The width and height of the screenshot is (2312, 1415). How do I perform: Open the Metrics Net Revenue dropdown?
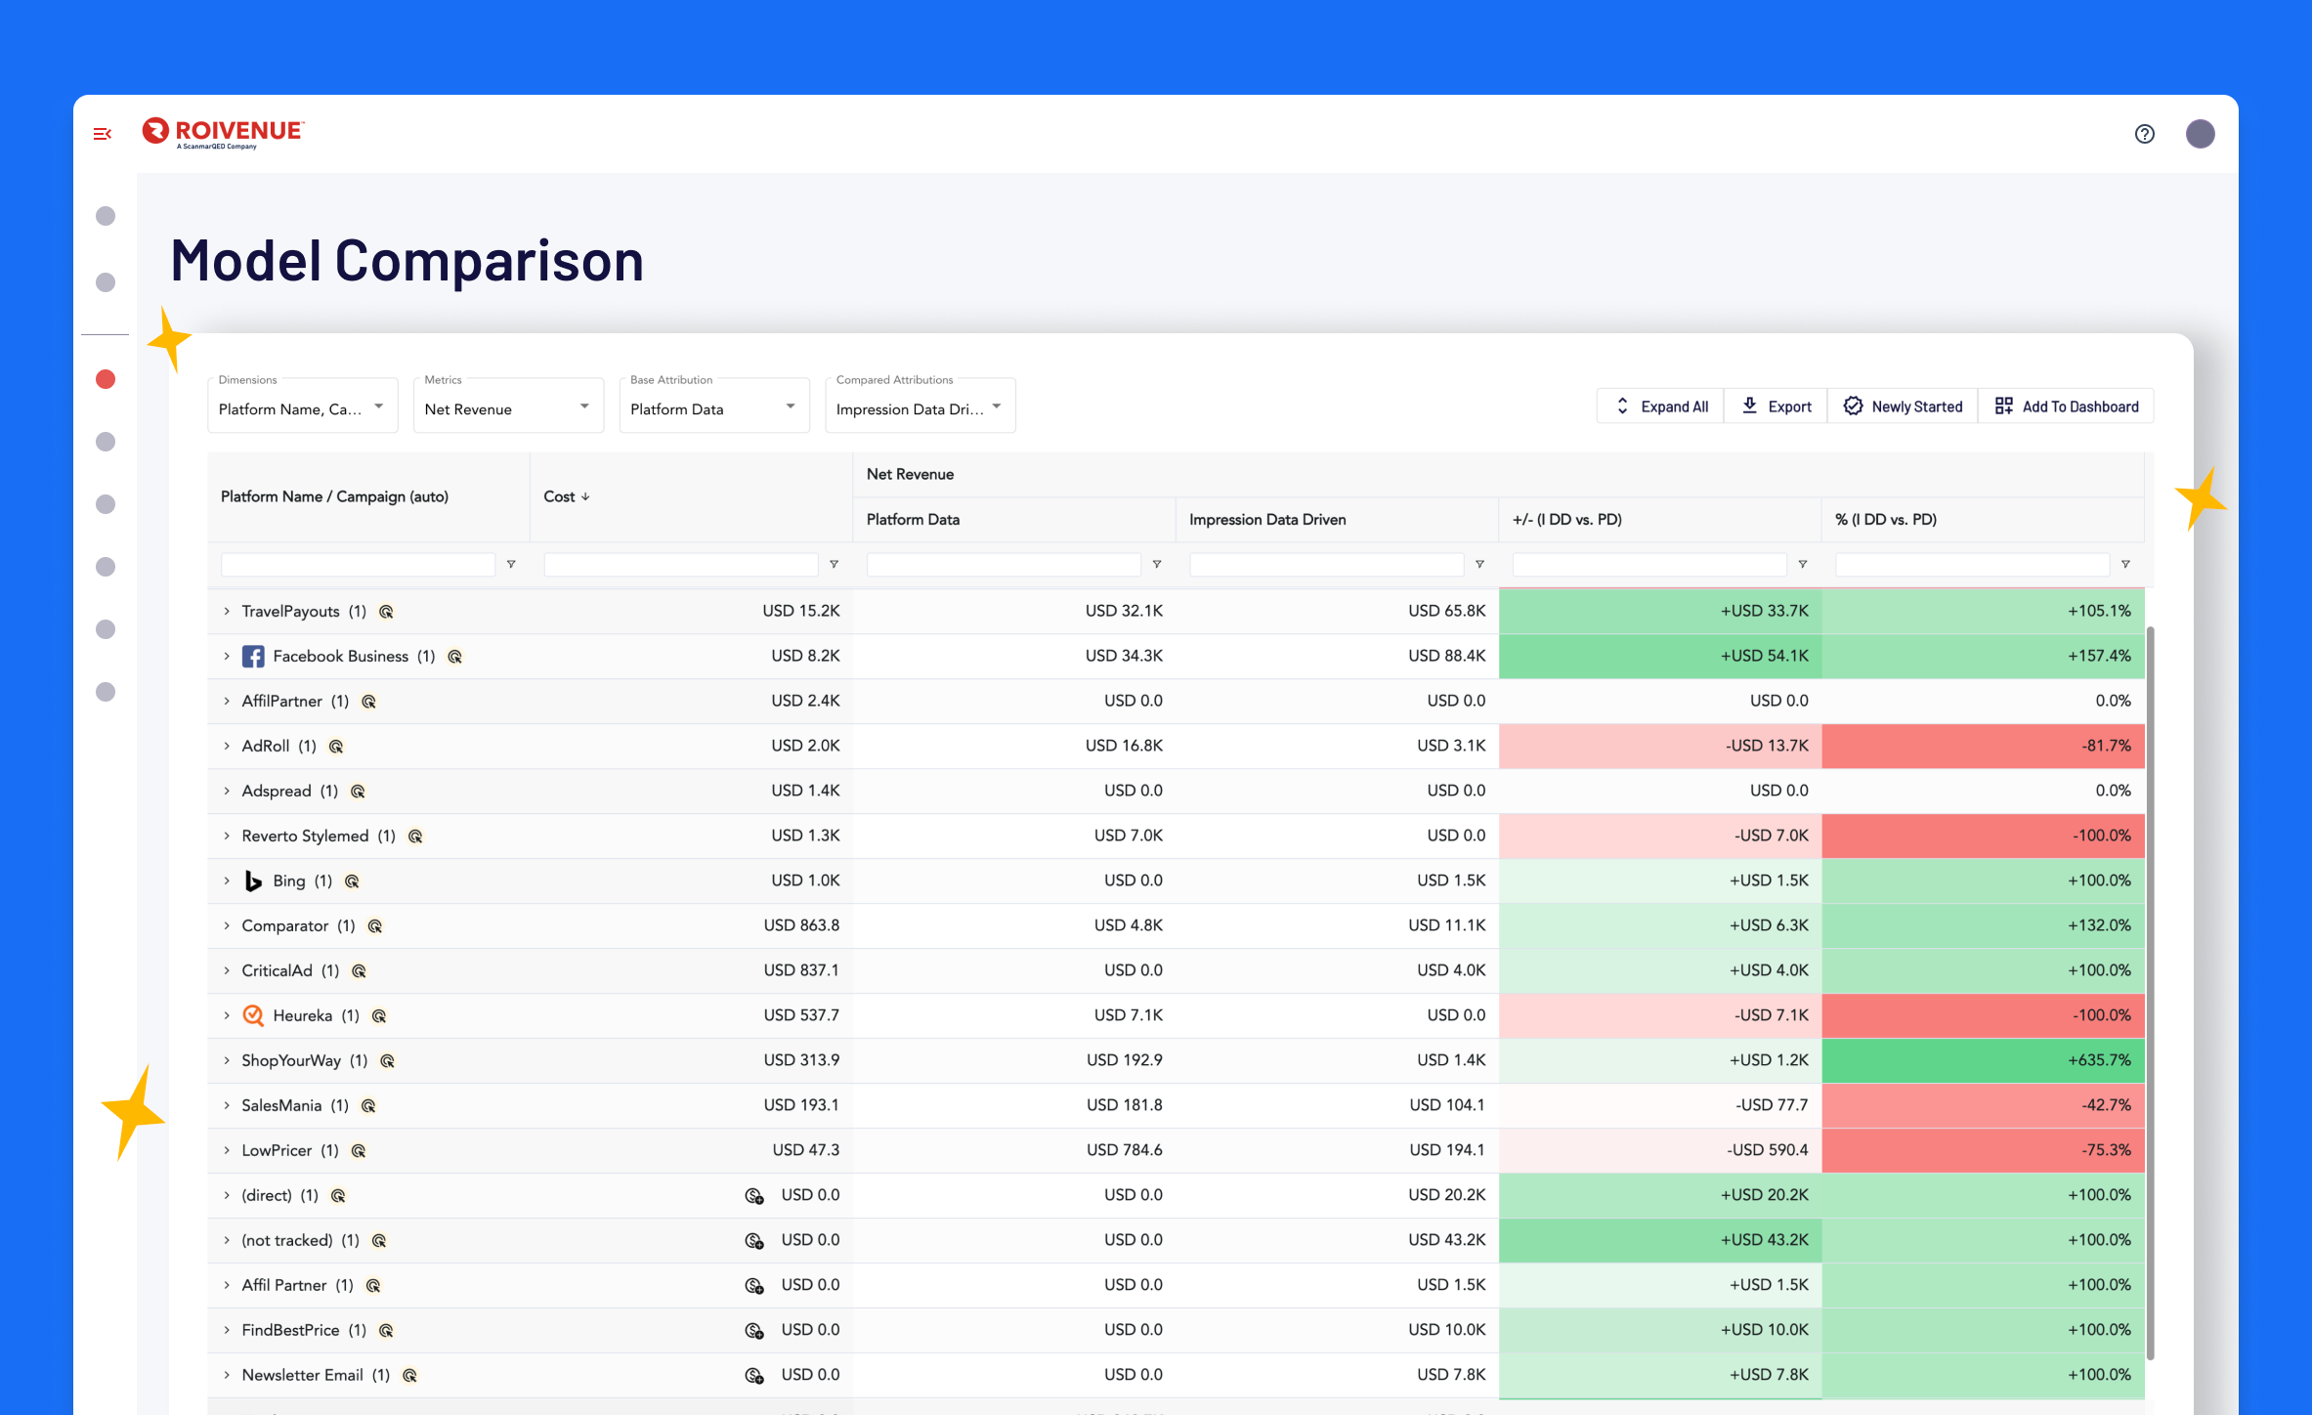tap(508, 407)
